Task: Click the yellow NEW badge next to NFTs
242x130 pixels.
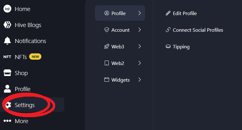Action: (35, 57)
